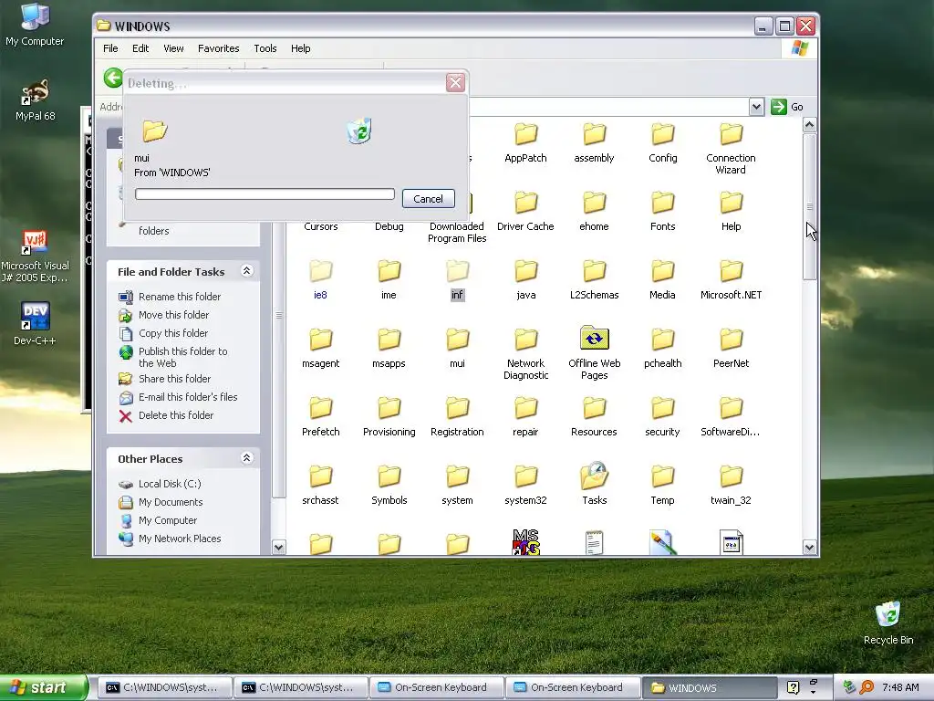Switch to first On-Screen Keyboard taskbar button
Viewport: 934px width, 701px height.
point(437,687)
